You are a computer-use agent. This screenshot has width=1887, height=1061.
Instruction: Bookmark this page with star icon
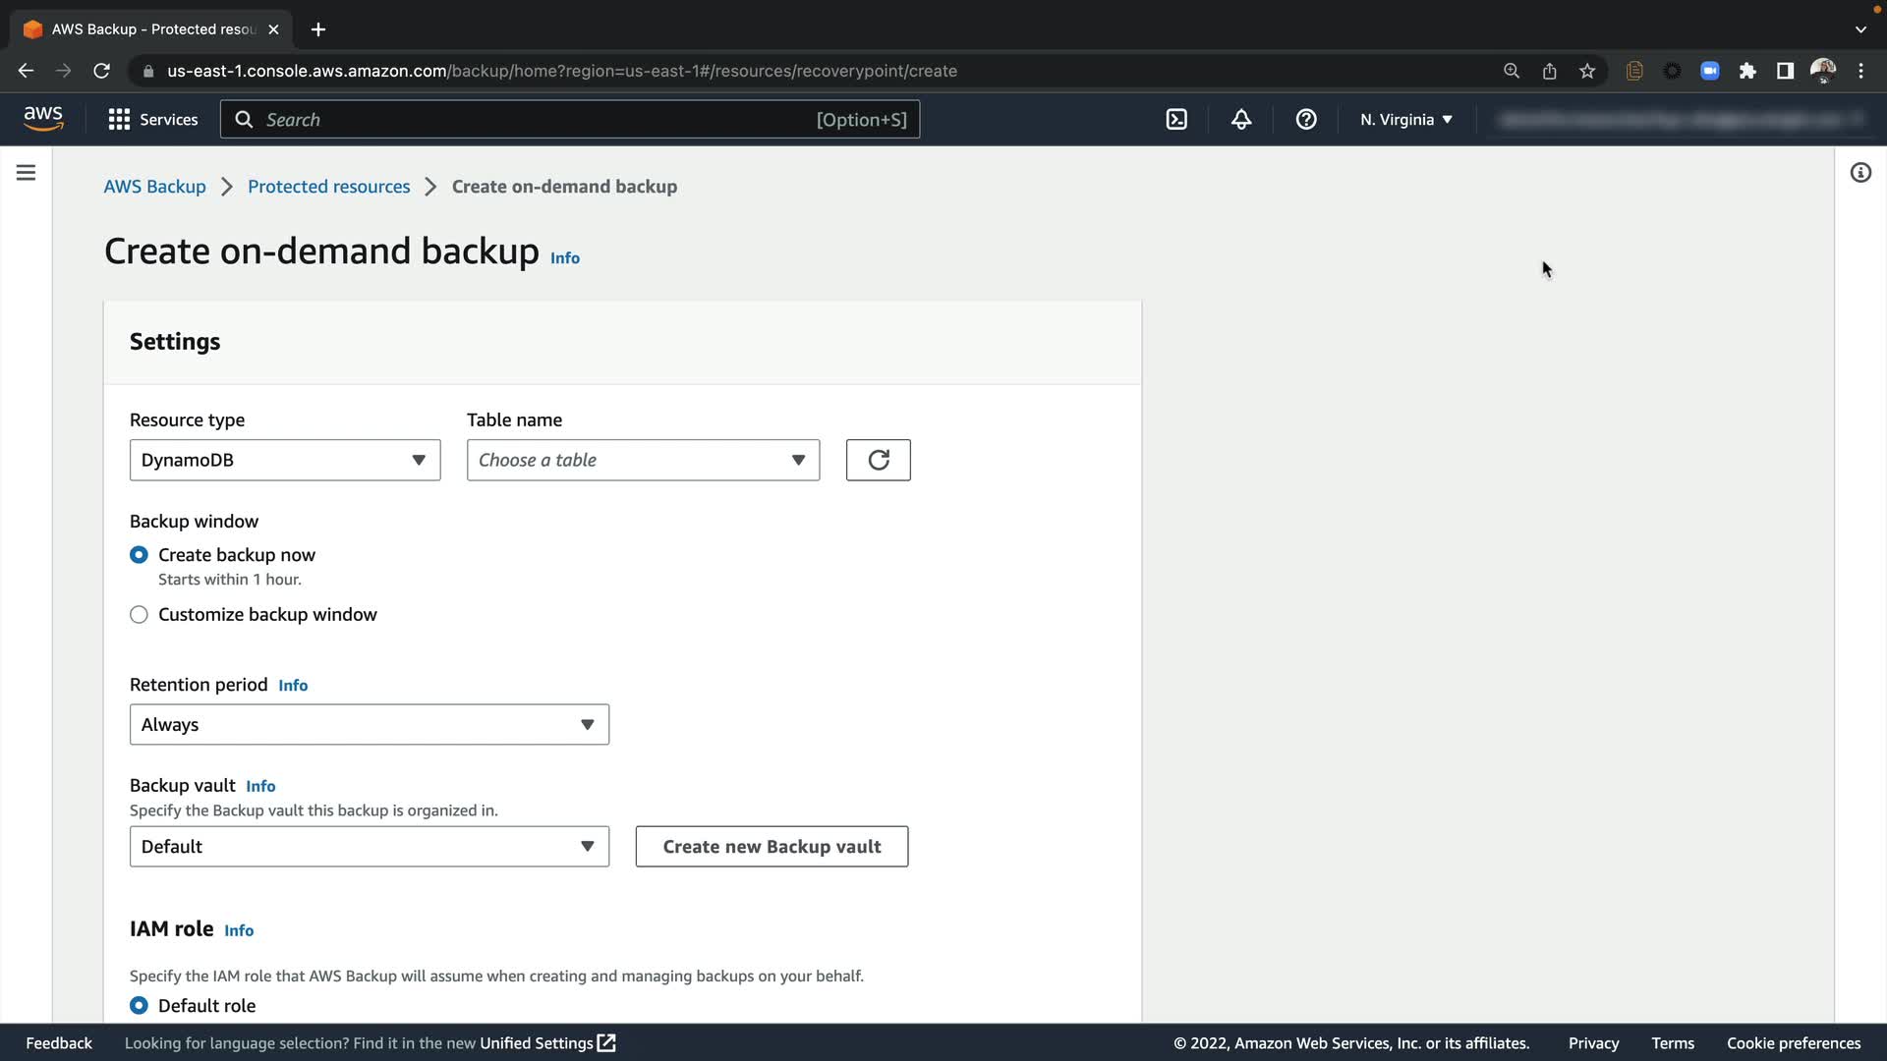click(1587, 71)
